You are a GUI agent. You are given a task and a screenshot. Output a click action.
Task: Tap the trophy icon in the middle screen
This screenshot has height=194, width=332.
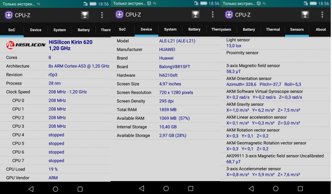195,15
